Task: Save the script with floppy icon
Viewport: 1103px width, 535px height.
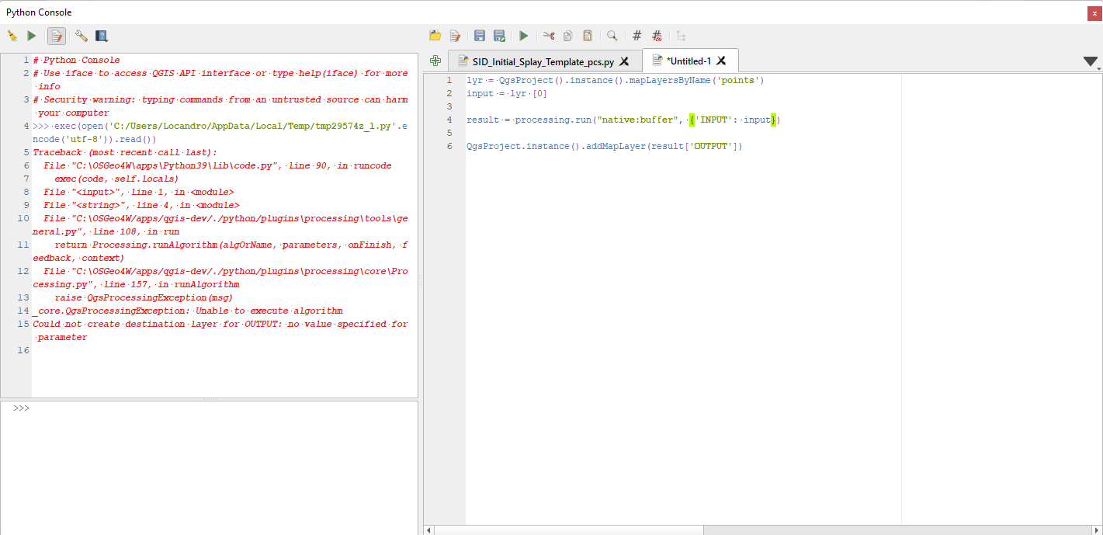Action: 480,36
